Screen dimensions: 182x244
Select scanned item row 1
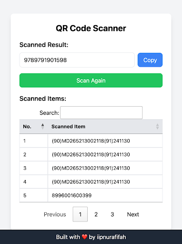tap(91, 141)
